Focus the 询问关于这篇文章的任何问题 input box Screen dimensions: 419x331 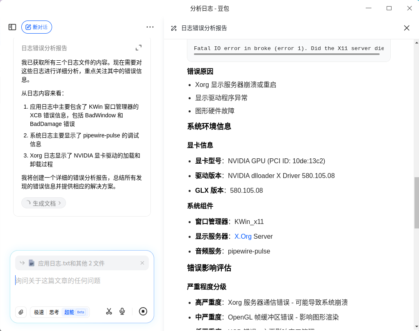[x=82, y=281]
